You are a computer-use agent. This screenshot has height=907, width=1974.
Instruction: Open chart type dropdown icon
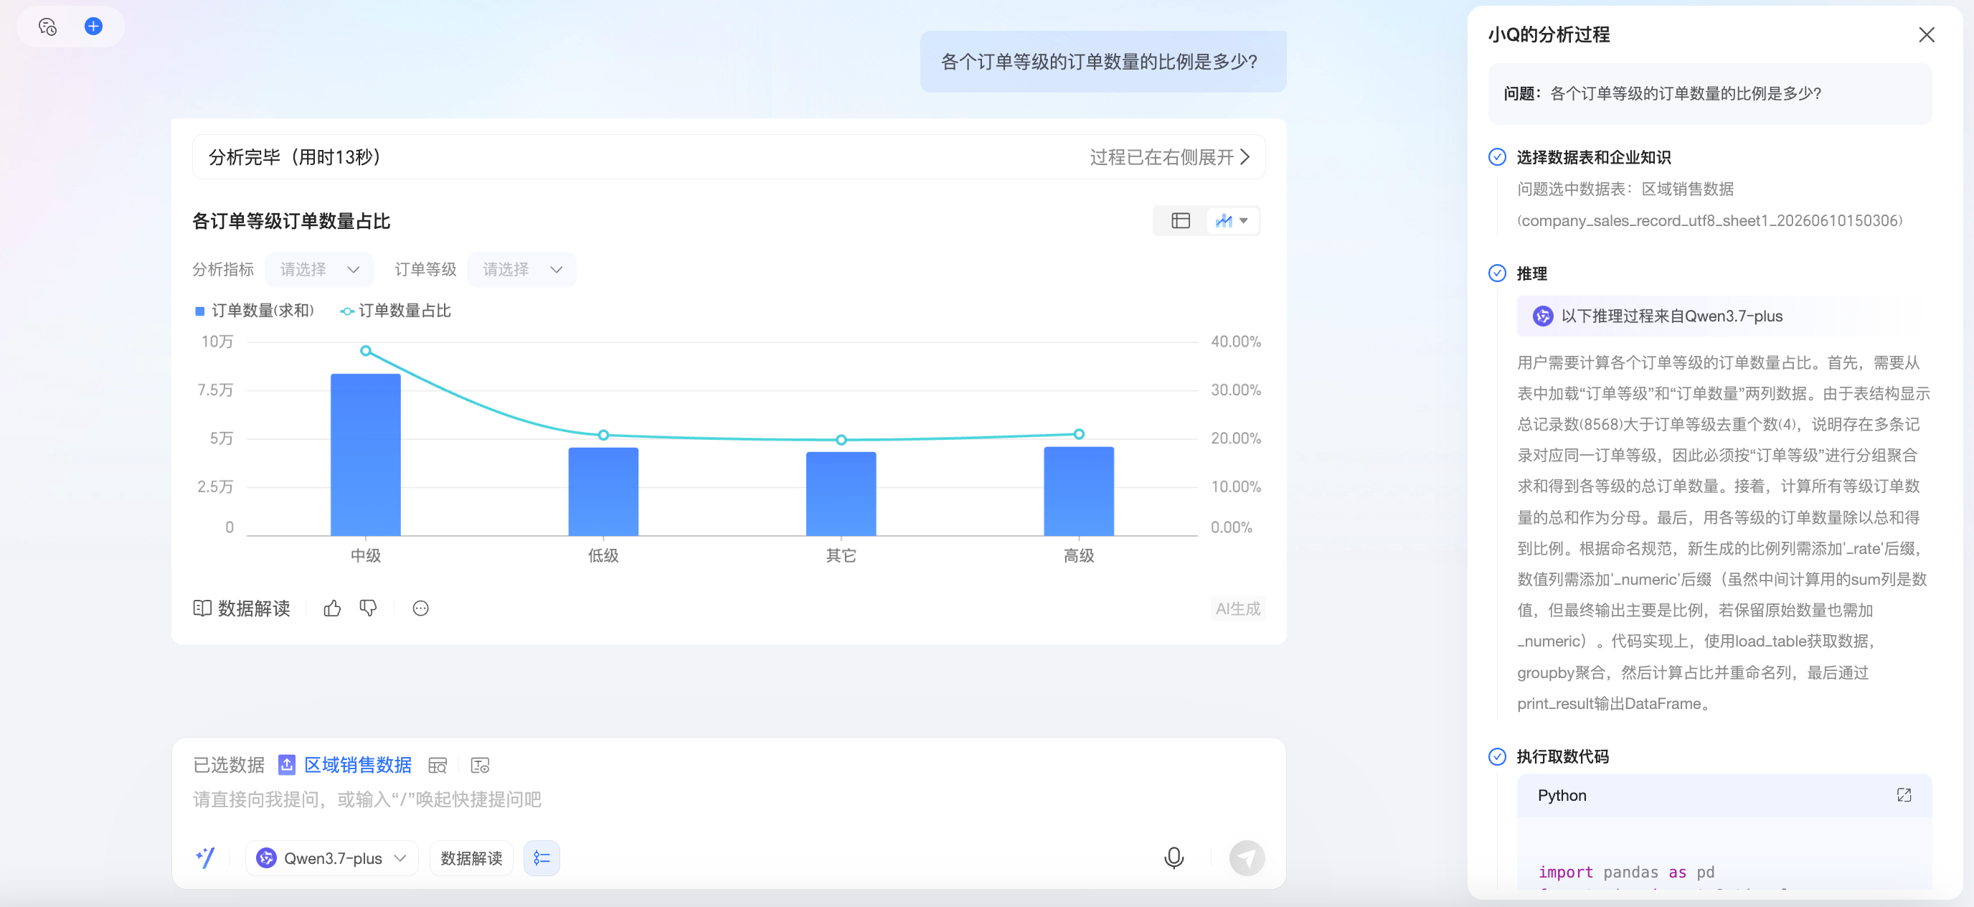click(x=1232, y=221)
